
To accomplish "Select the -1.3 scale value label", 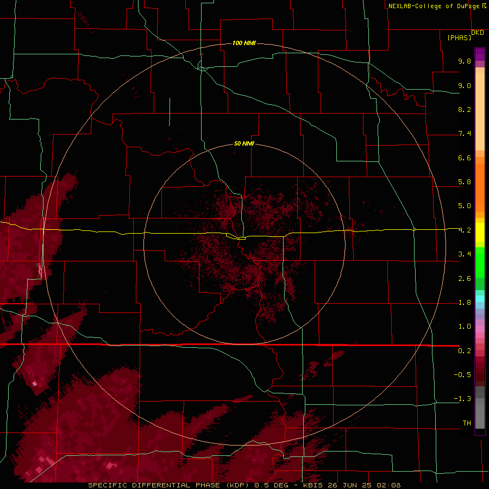I will pyautogui.click(x=462, y=399).
